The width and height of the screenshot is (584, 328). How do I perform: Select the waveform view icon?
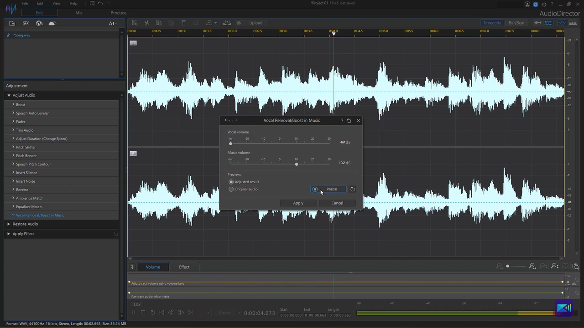point(562,23)
